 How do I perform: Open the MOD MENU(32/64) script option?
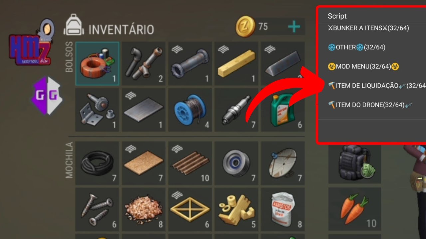tap(363, 66)
